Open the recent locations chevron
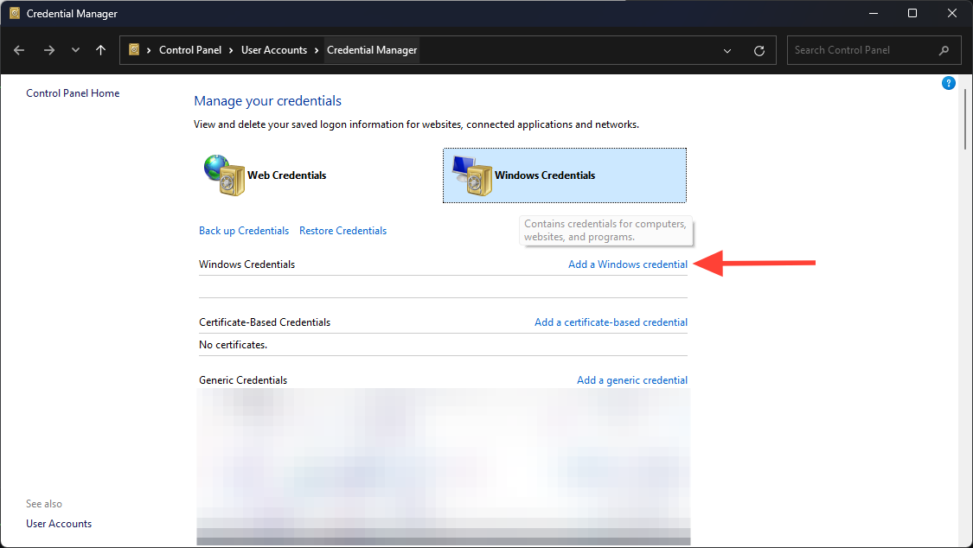The image size is (973, 548). (x=75, y=50)
